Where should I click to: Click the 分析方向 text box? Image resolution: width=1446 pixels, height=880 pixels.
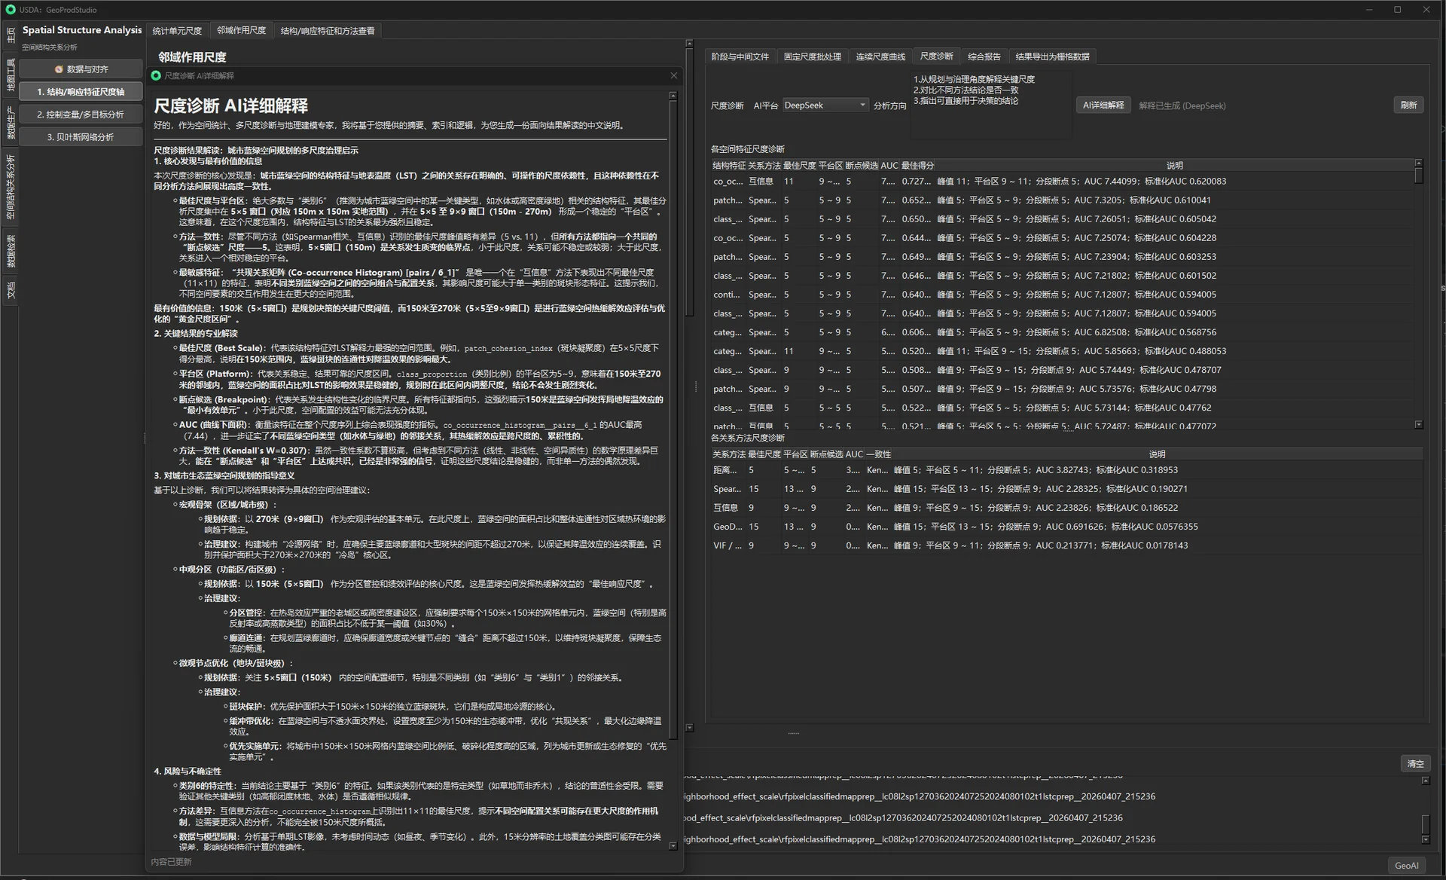coord(990,105)
